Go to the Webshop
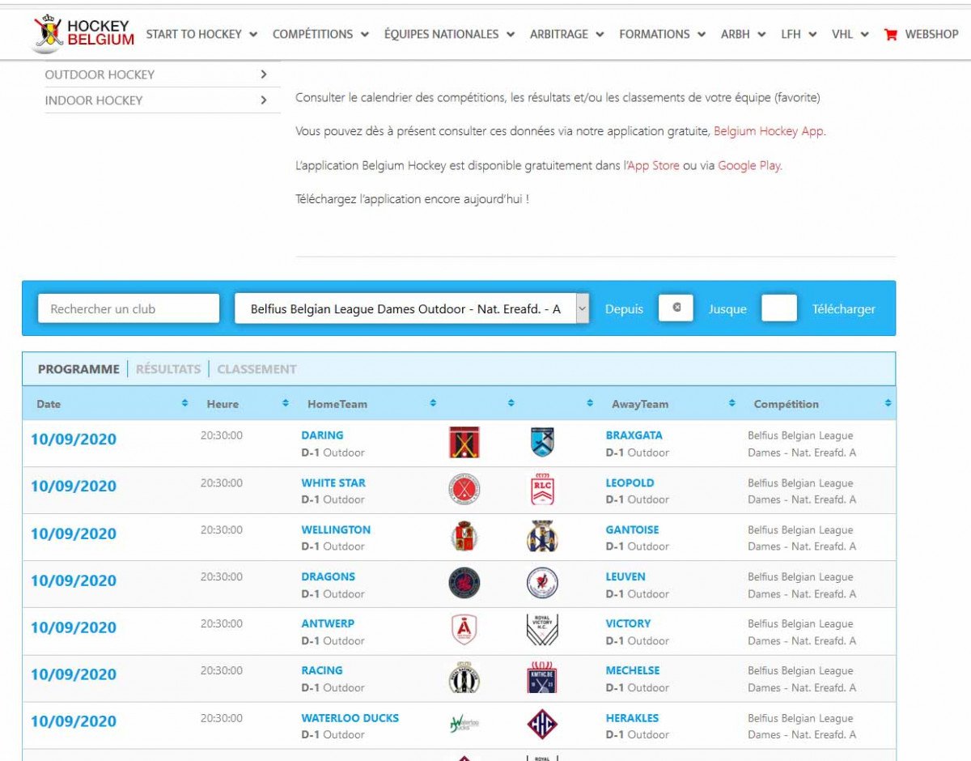This screenshot has width=971, height=761. tap(931, 34)
